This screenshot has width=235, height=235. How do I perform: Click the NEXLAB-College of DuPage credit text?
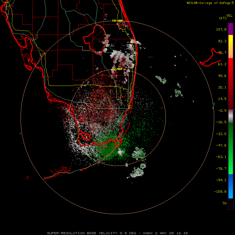(210, 3)
